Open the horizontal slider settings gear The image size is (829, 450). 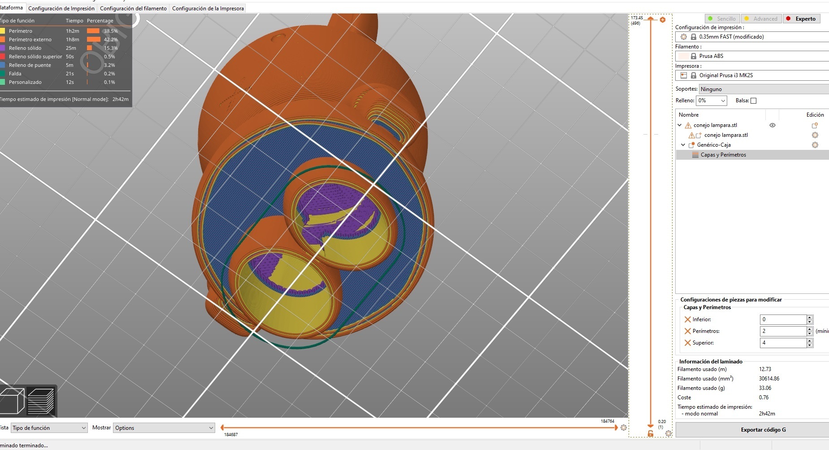coord(623,428)
